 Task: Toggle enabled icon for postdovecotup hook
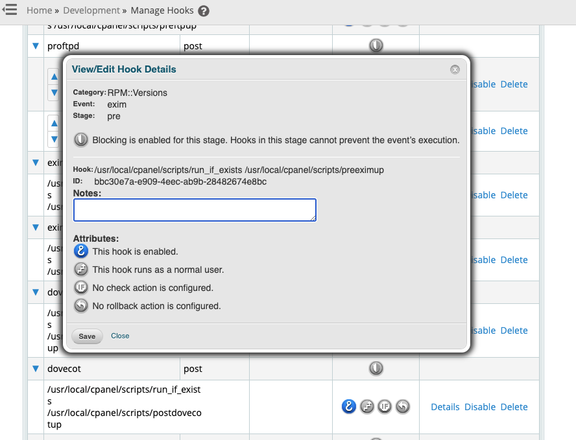[348, 406]
